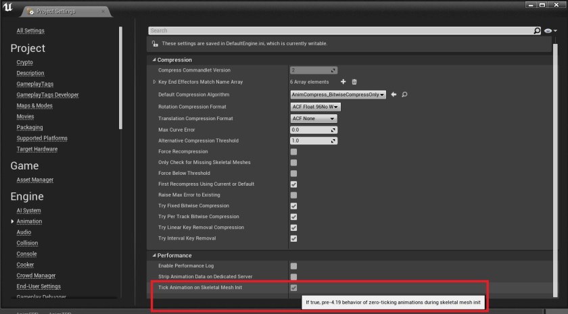This screenshot has height=314, width=568.
Task: Expand Key End Effectors Match Name Array
Action: pos(155,82)
